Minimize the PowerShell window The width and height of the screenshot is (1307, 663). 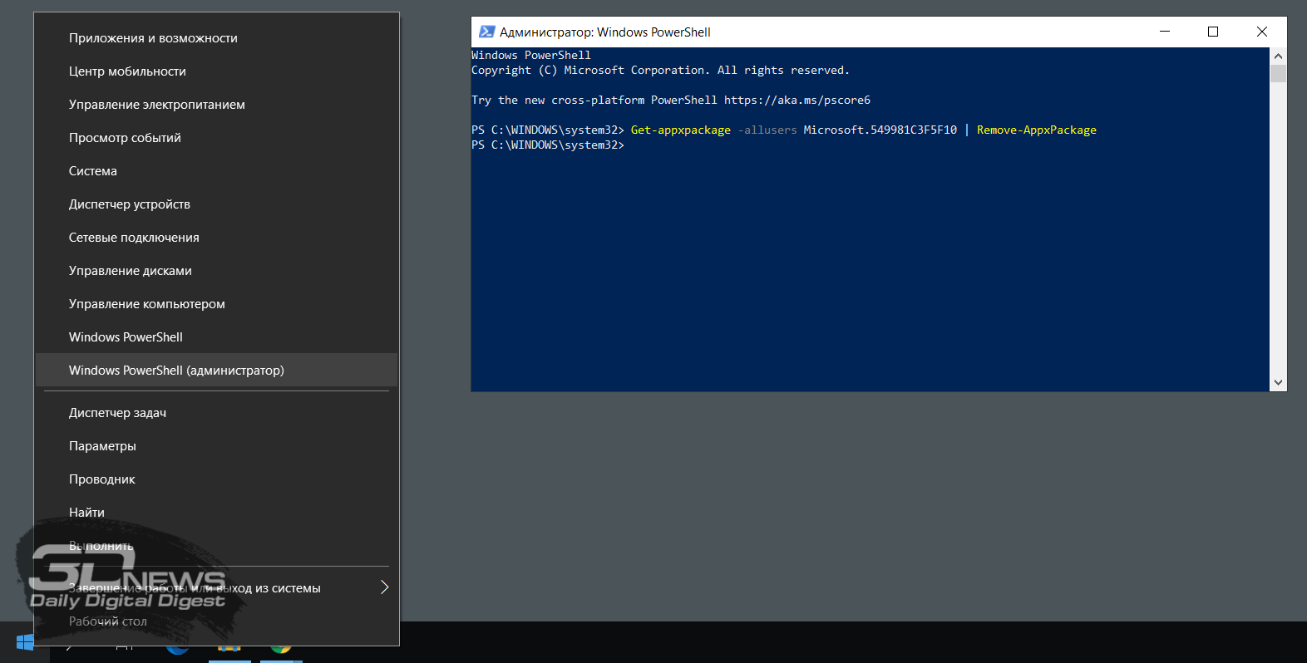click(1165, 32)
